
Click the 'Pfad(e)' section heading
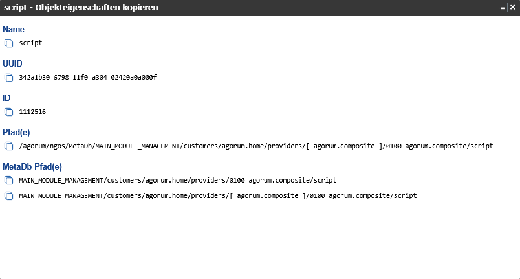click(x=16, y=133)
